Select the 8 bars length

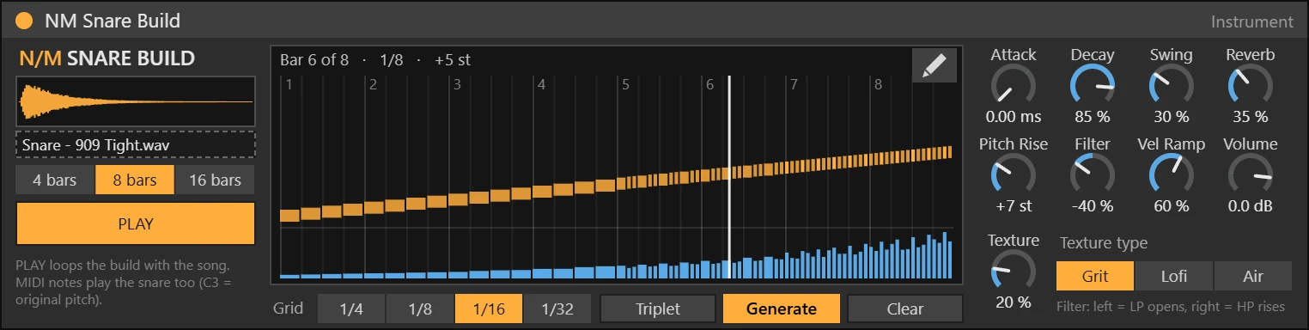click(135, 180)
